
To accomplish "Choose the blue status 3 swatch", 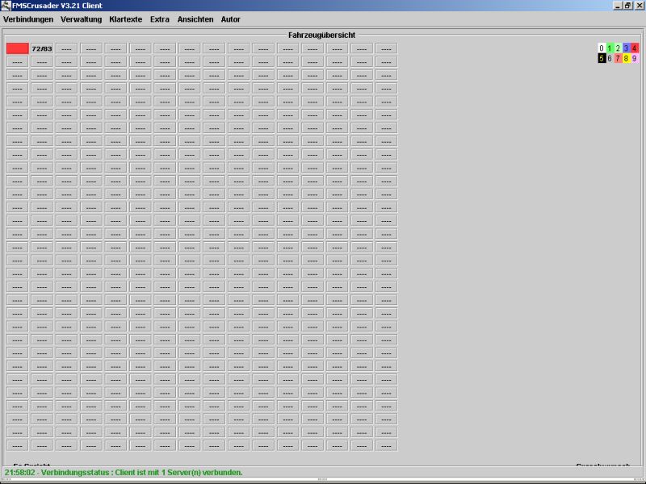I will pos(626,48).
